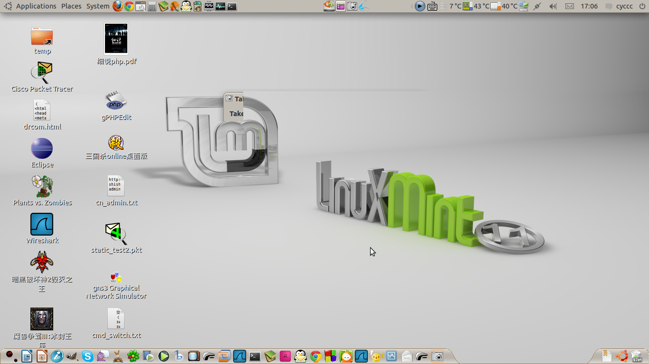Select the Plants vs. Zombies launcher

pos(42,191)
